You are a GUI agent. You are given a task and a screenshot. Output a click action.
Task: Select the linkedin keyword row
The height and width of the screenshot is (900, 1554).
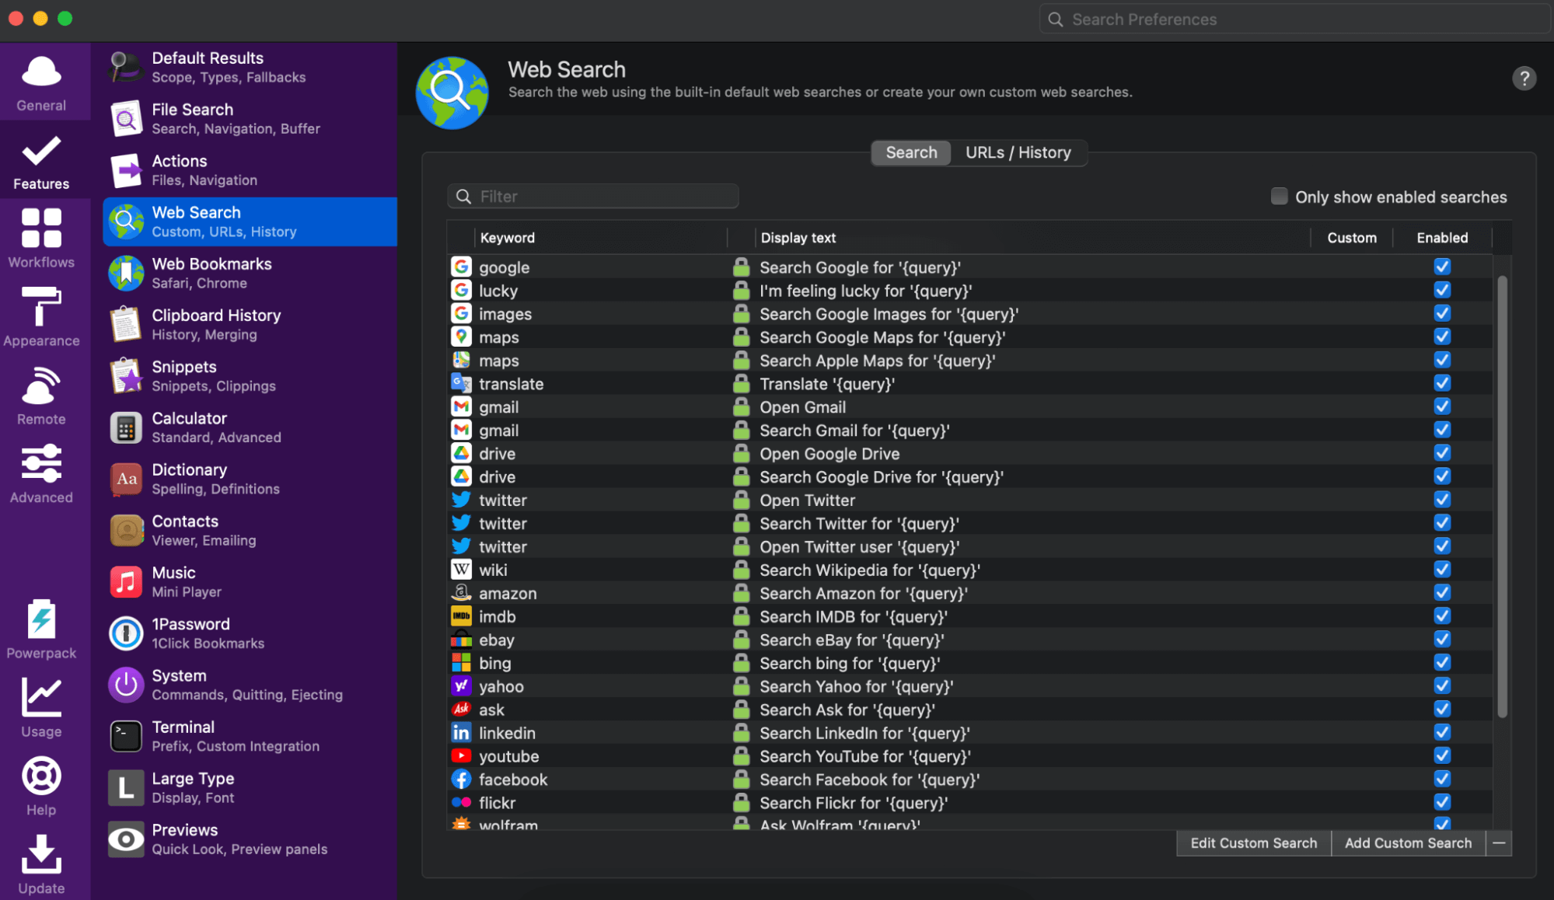click(x=969, y=733)
